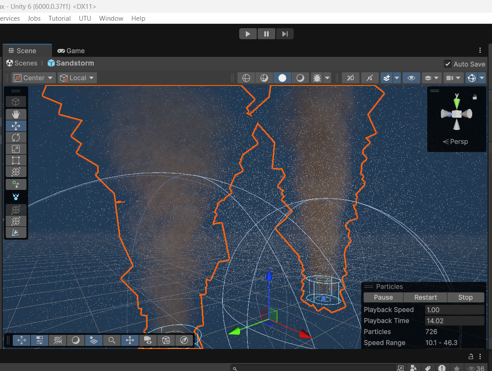Select the combined Transform tool
The image size is (492, 371).
pyautogui.click(x=16, y=172)
